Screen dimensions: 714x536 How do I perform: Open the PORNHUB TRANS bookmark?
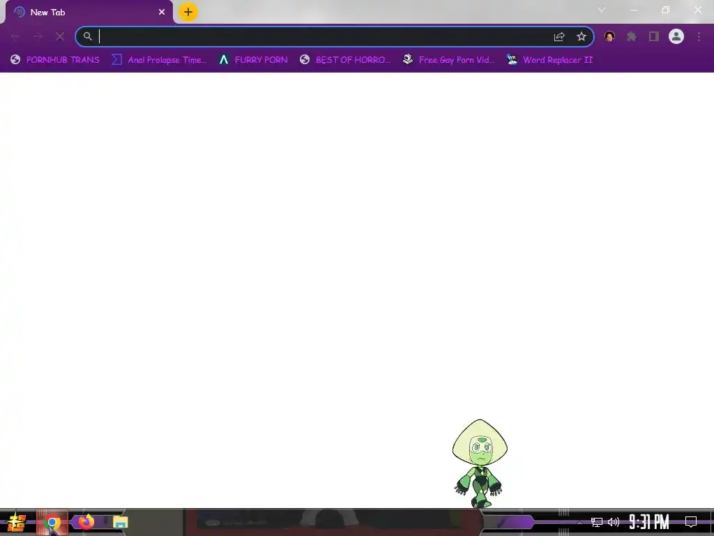54,60
